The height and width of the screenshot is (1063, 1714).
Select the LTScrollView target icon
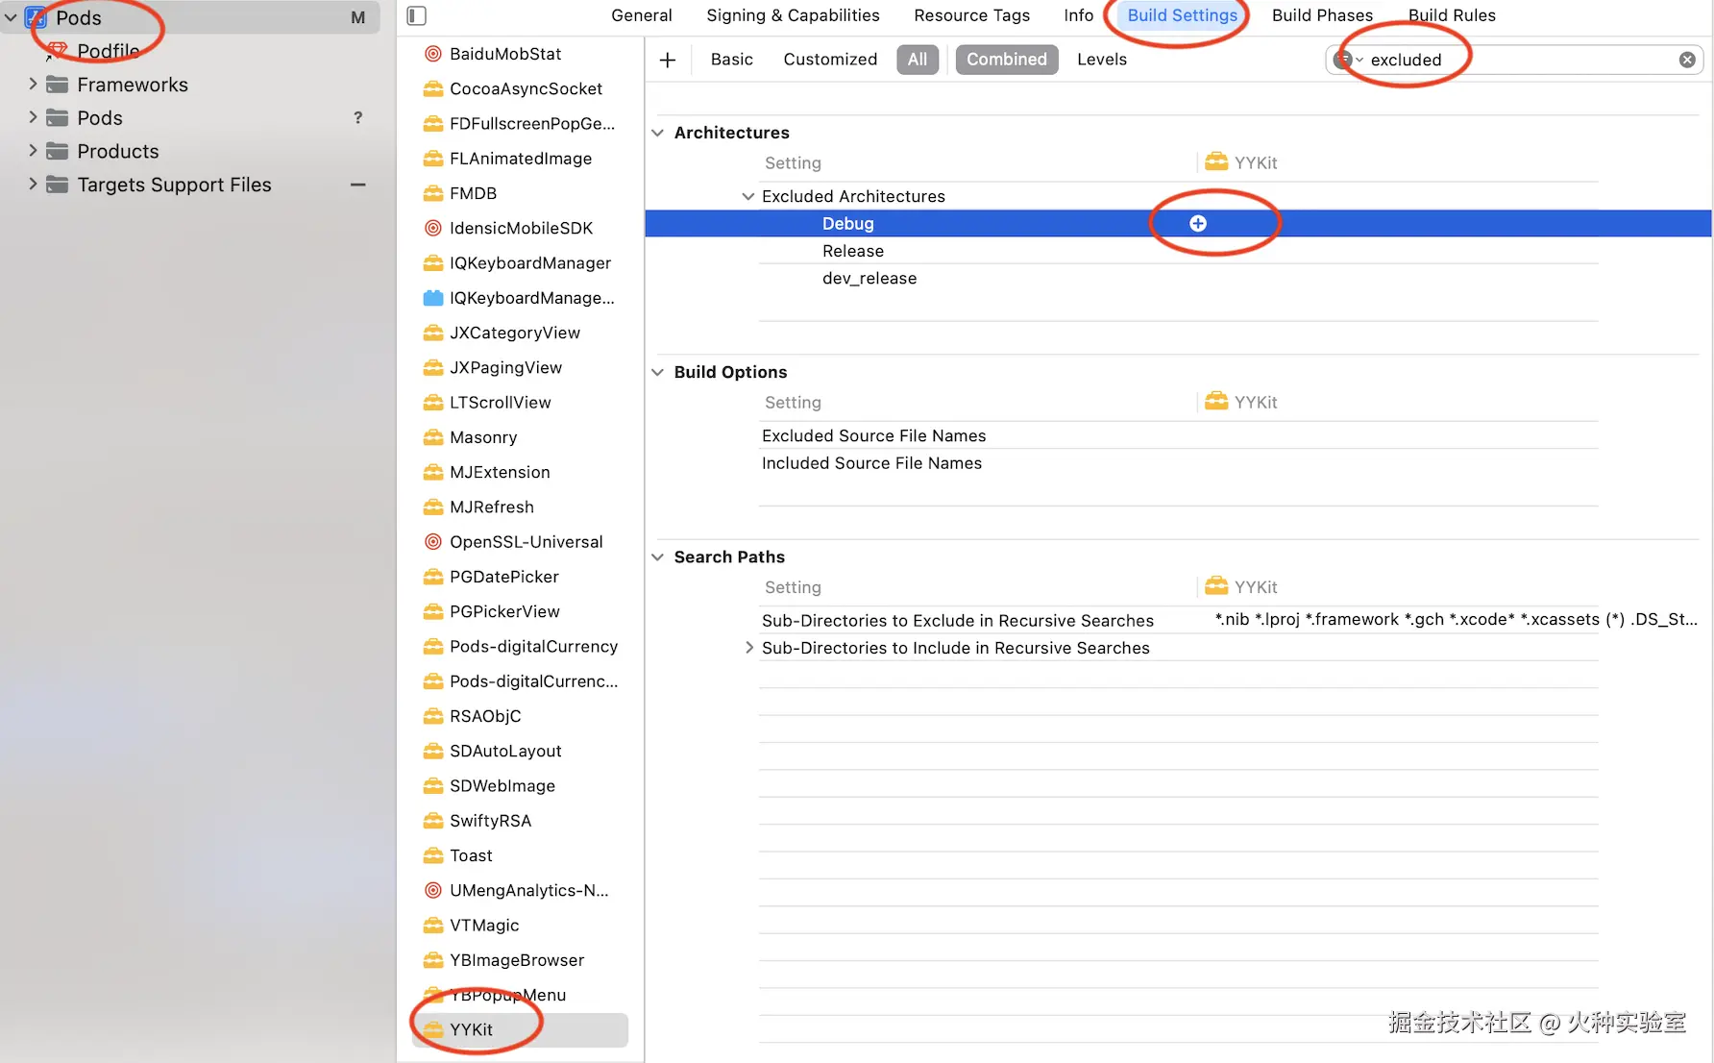(433, 403)
